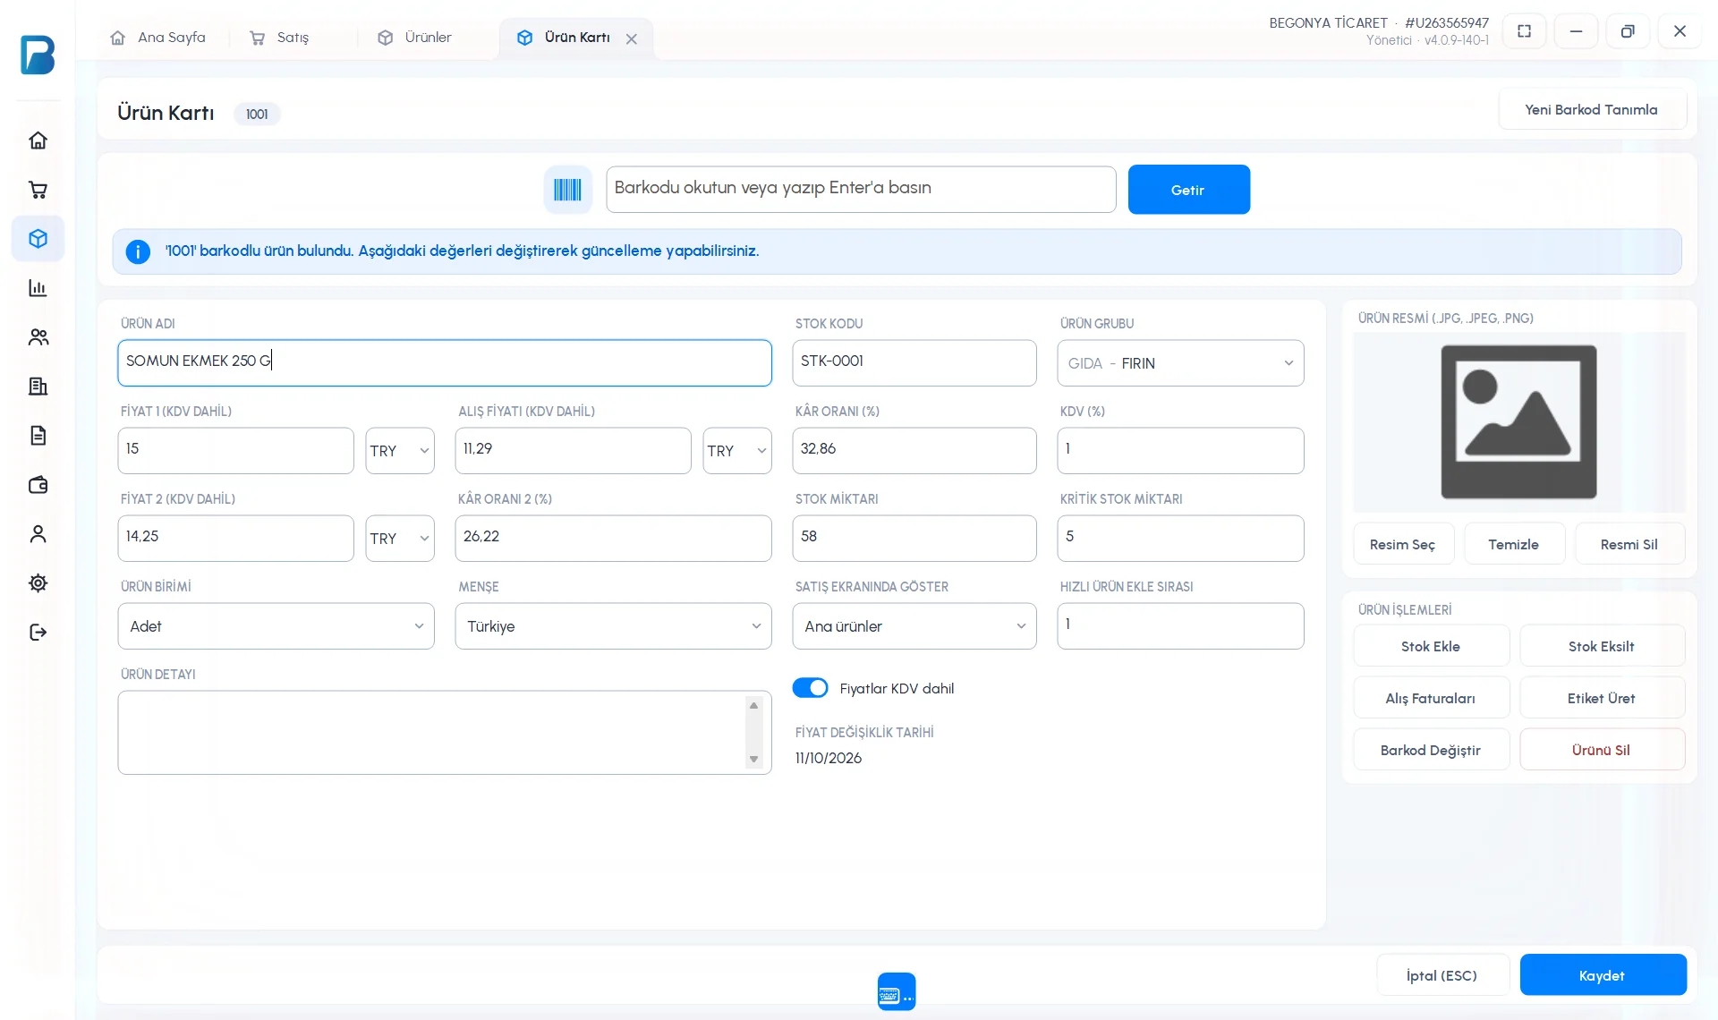1718x1020 pixels.
Task: Open the Ürün Grubu dropdown
Action: click(1180, 363)
